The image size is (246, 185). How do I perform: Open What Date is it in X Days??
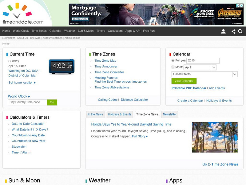coord(30,129)
